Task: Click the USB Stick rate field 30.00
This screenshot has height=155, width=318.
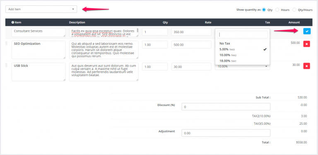Action: [x=191, y=67]
